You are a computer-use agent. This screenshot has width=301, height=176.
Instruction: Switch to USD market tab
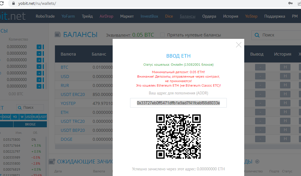coord(29,117)
